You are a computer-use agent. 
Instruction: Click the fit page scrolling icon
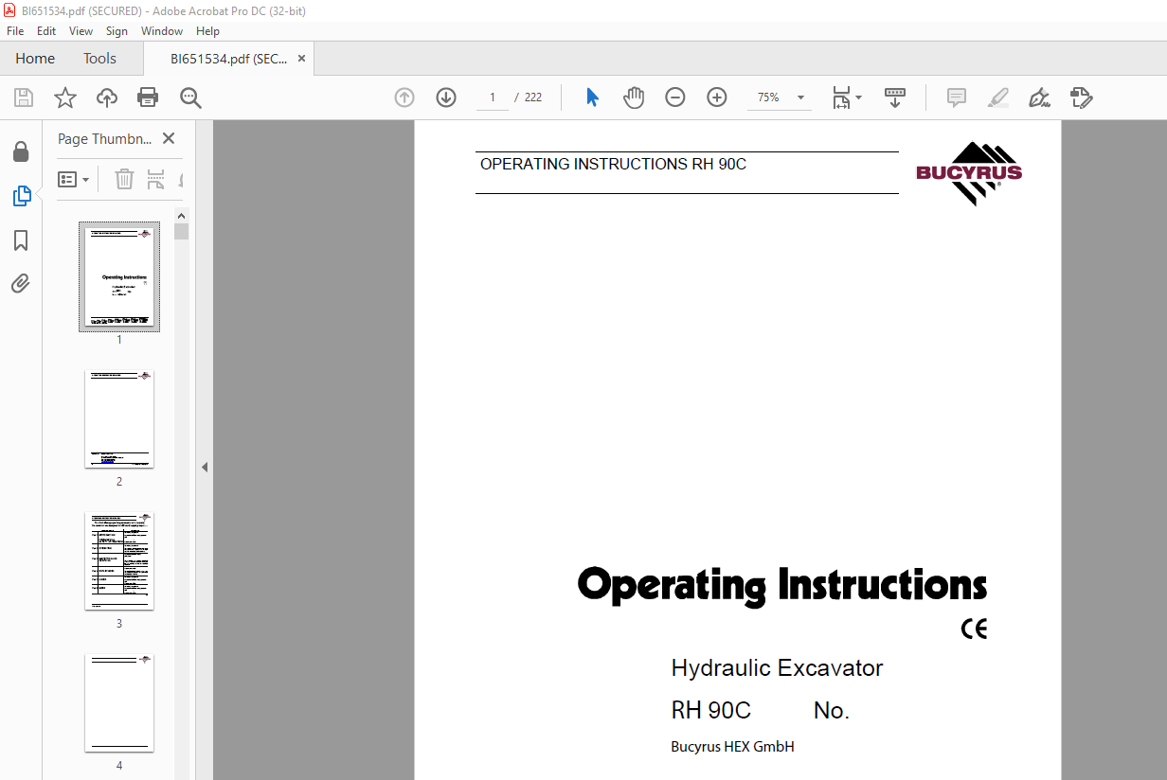(x=841, y=97)
